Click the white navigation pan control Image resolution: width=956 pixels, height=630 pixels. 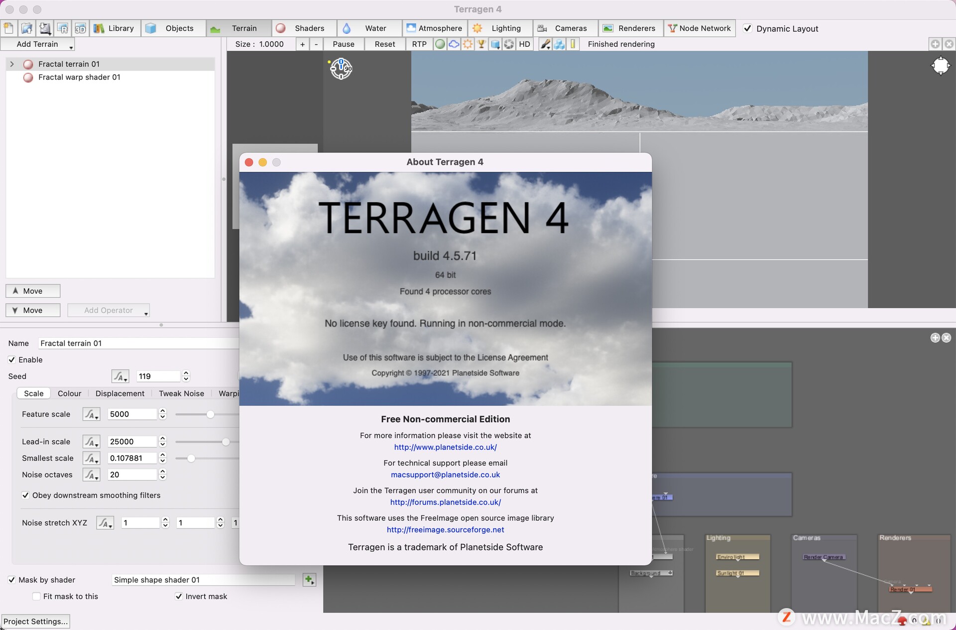tap(941, 66)
